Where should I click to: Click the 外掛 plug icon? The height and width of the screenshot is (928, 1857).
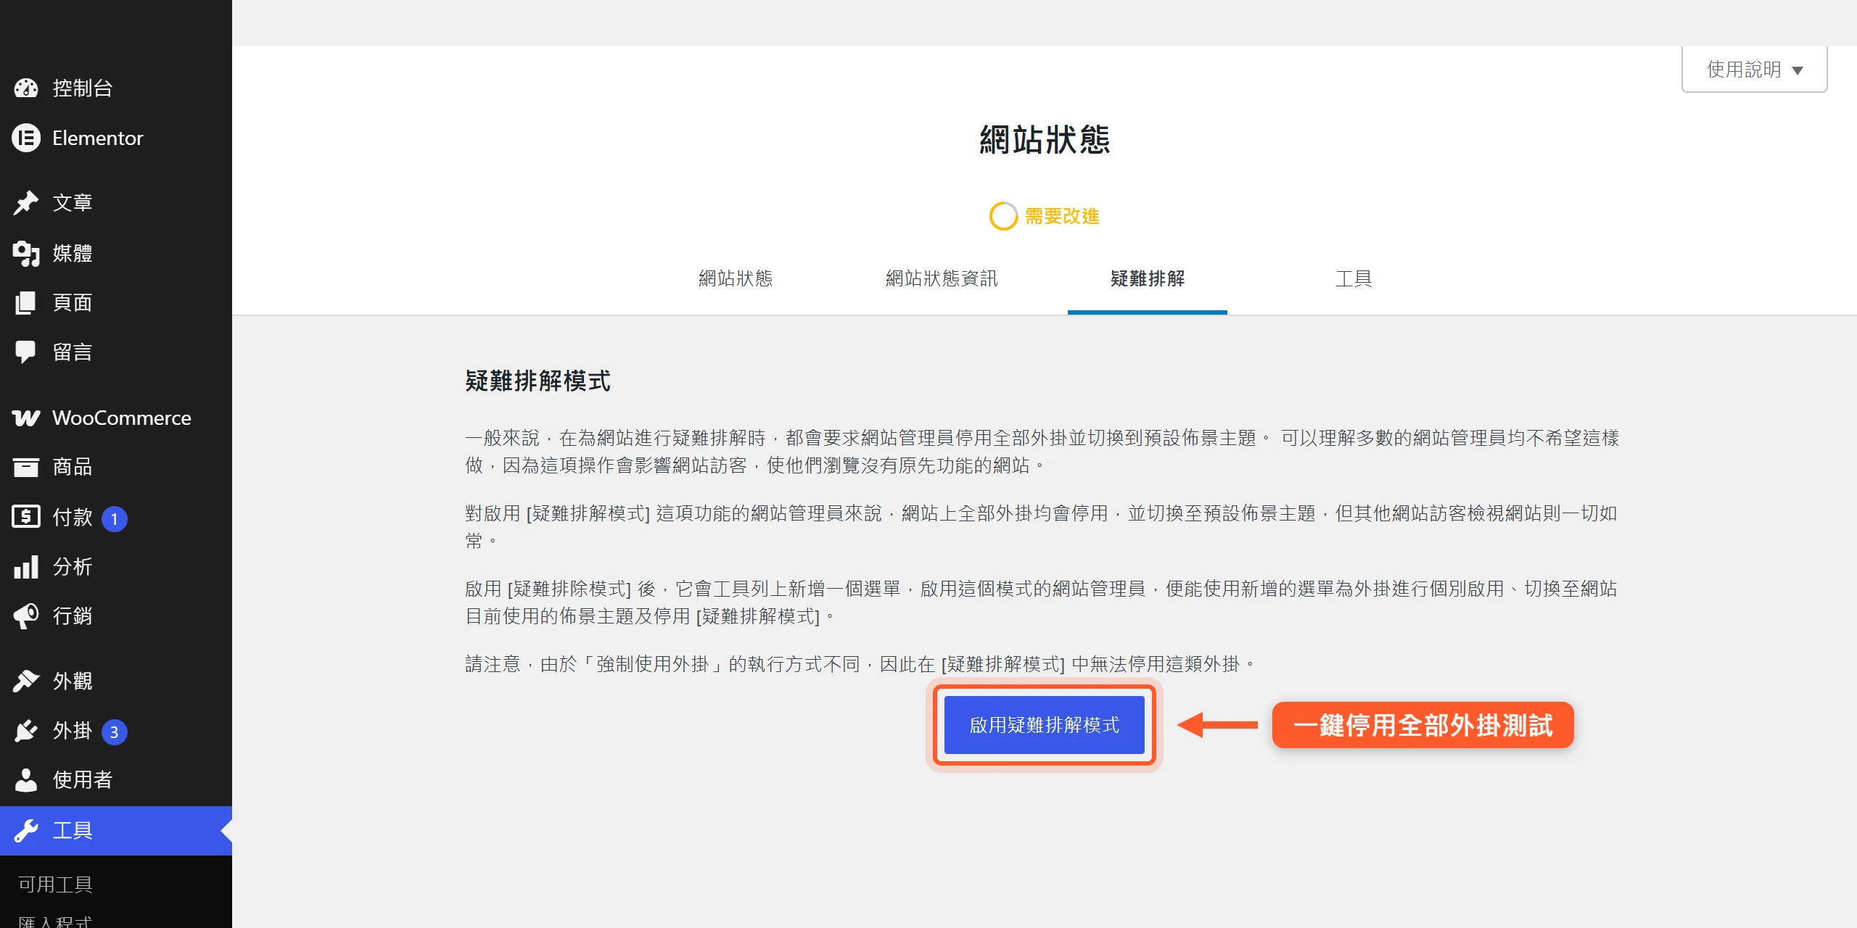coord(26,730)
